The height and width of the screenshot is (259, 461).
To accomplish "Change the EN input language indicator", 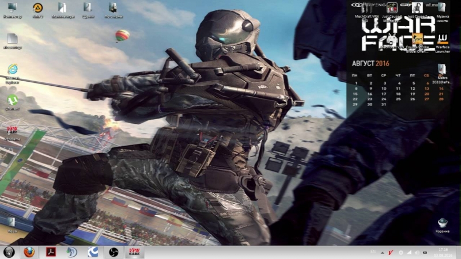I will click(x=373, y=252).
